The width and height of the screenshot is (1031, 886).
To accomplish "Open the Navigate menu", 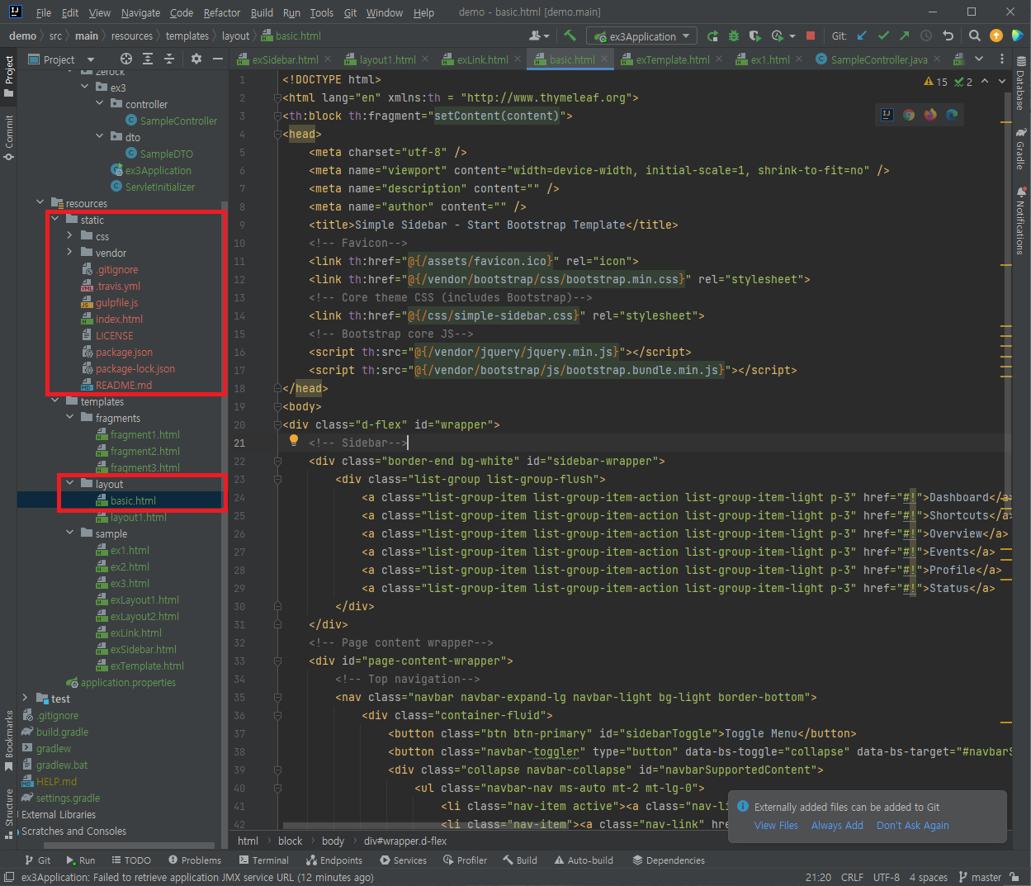I will point(140,12).
